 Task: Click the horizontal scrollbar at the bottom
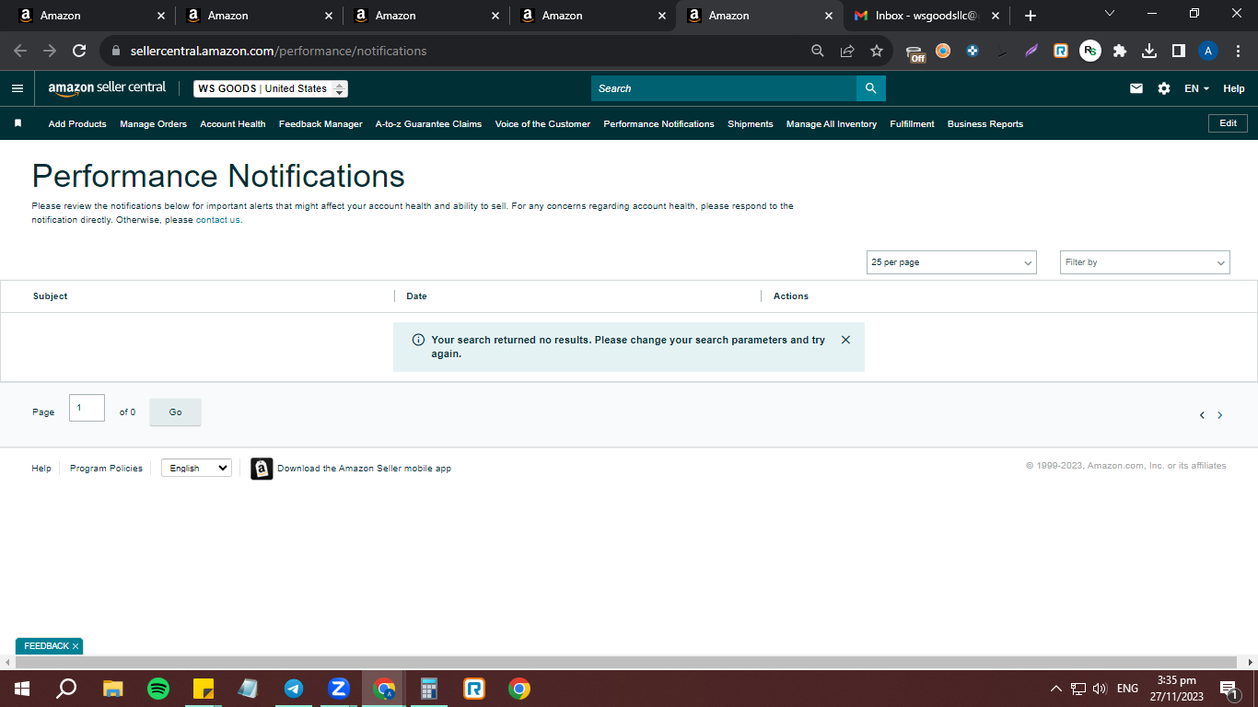pyautogui.click(x=626, y=662)
